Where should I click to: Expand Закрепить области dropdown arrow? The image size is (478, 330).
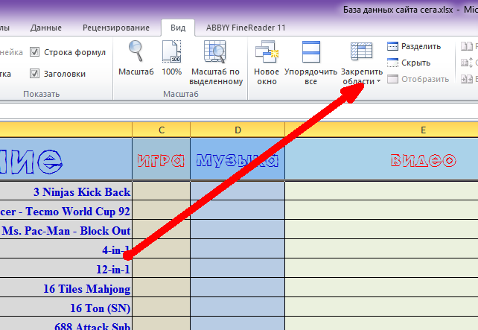379,81
